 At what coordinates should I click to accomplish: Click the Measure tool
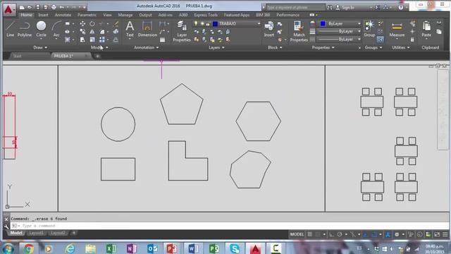(397, 29)
